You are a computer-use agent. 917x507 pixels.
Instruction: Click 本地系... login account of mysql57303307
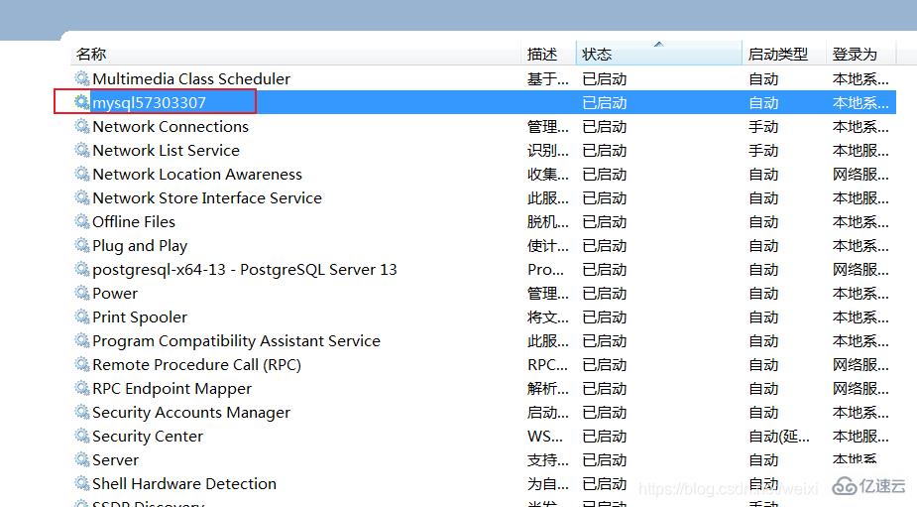tap(860, 103)
